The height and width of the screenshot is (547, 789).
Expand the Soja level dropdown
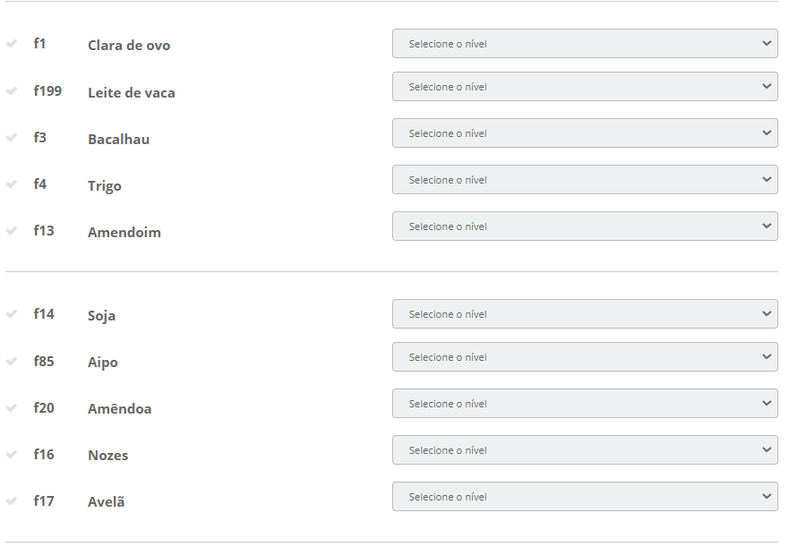(585, 314)
